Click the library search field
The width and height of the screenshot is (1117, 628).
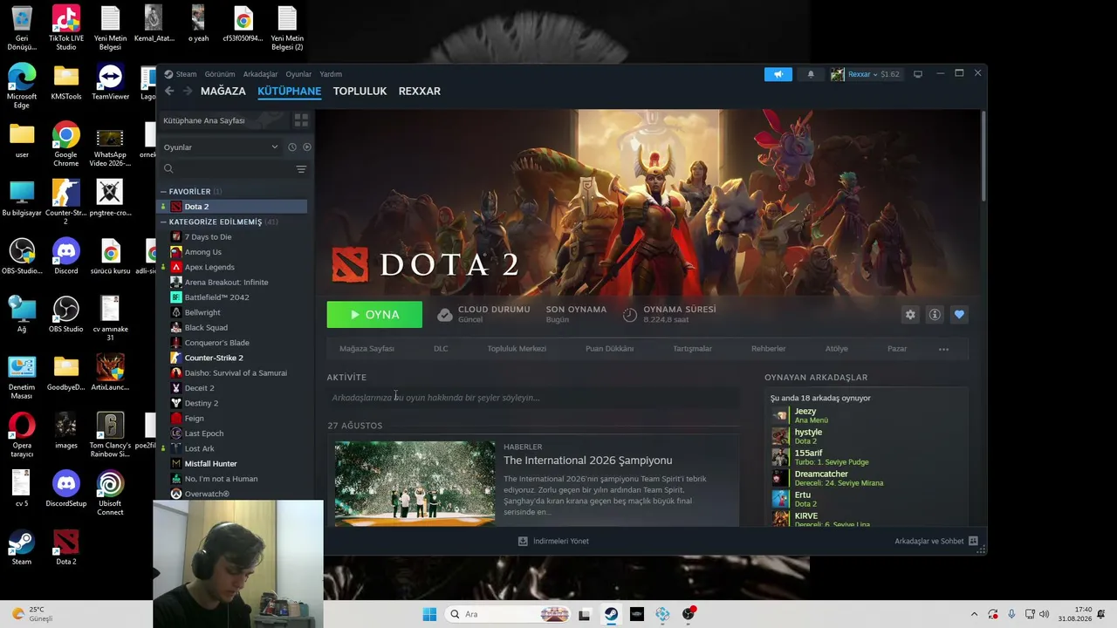pyautogui.click(x=228, y=169)
